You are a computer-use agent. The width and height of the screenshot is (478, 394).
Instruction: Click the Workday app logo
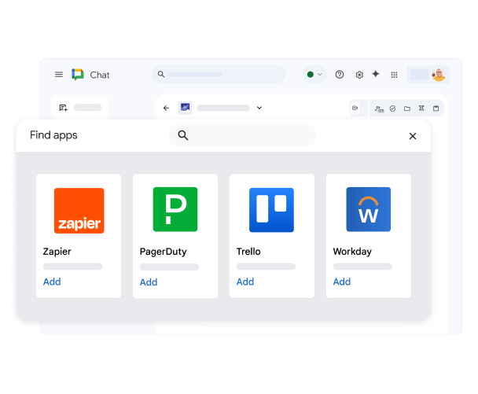(x=368, y=209)
